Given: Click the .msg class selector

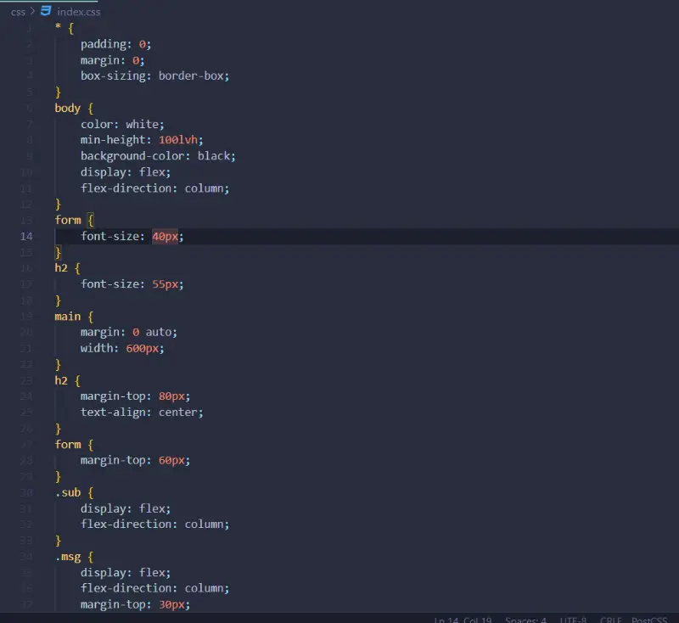Looking at the screenshot, I should tap(70, 556).
